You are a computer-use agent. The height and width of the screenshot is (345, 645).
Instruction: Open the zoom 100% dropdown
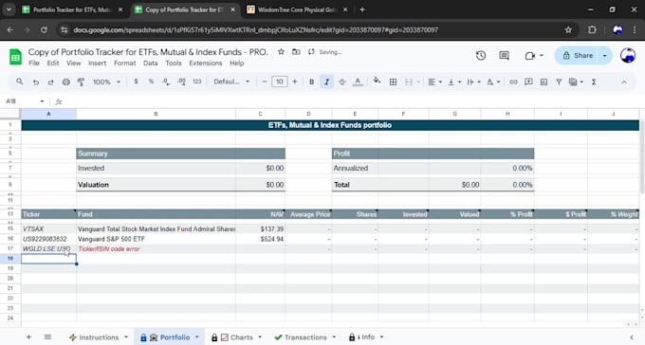click(106, 82)
